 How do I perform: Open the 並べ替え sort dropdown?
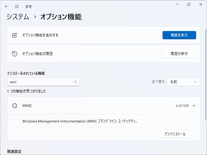click(x=184, y=82)
